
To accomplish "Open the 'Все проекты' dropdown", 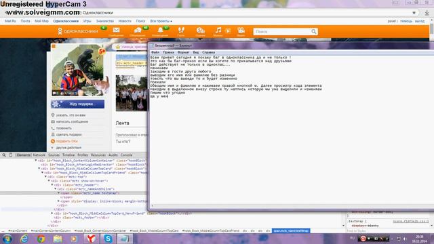I will (x=161, y=21).
